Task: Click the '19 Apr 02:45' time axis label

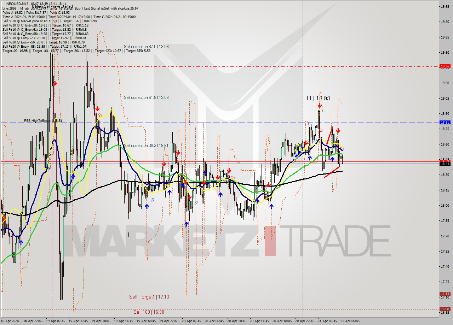Action: (x=55, y=321)
